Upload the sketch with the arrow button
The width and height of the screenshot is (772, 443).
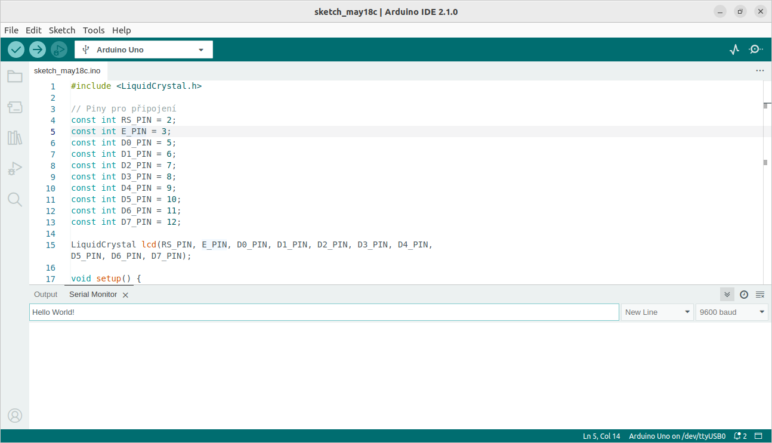(38, 49)
